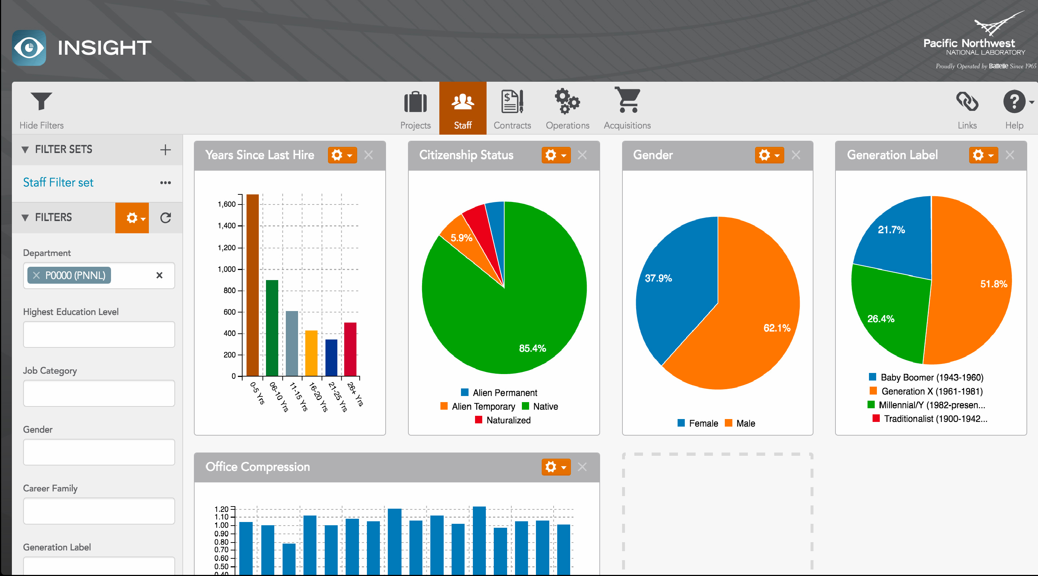Viewport: 1038px width, 576px height.
Task: Click the Gender filter input field
Action: (99, 452)
